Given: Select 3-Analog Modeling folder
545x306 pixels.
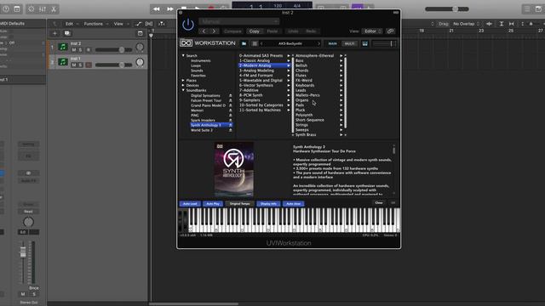Looking at the screenshot, I should point(256,71).
